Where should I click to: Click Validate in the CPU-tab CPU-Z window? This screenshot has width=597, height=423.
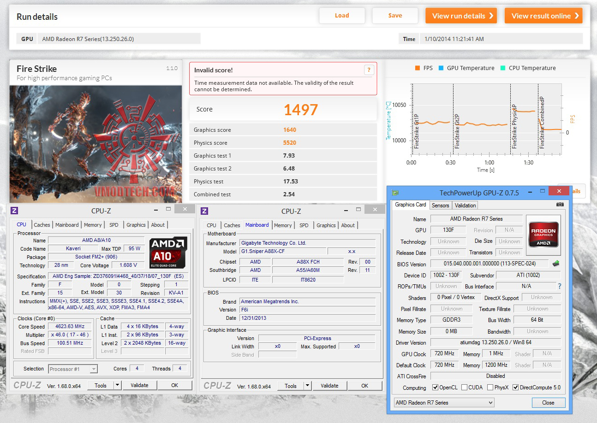(x=139, y=386)
